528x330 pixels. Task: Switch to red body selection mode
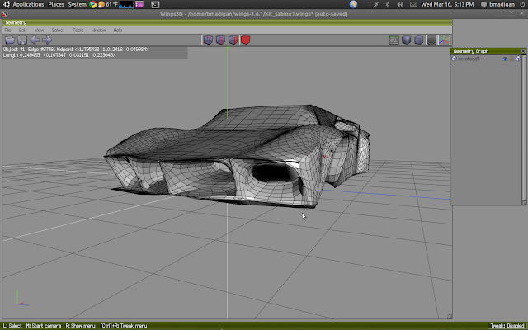pos(246,40)
